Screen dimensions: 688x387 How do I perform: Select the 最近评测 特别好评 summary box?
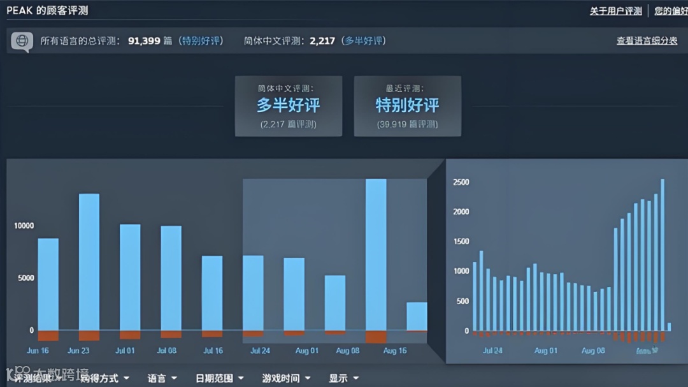point(408,106)
